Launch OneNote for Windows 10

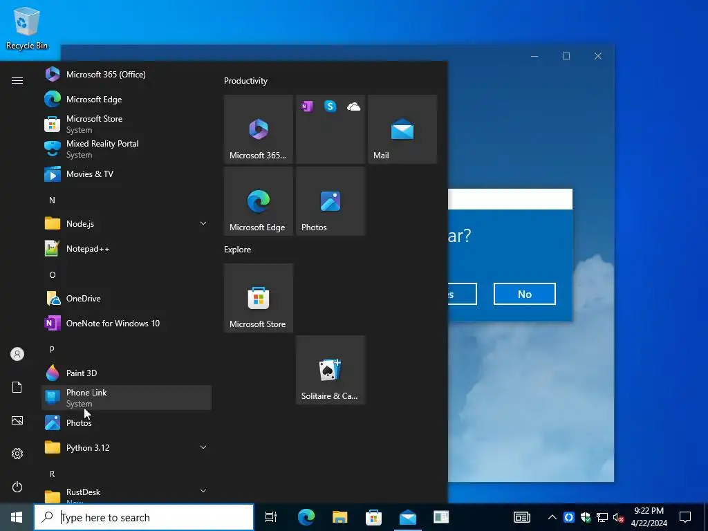click(x=127, y=324)
